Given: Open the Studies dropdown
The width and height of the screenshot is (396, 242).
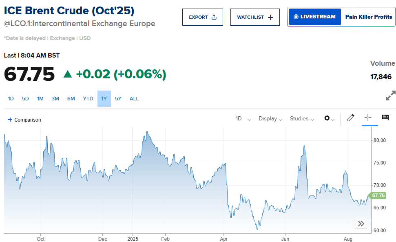Looking at the screenshot, I should (x=302, y=119).
